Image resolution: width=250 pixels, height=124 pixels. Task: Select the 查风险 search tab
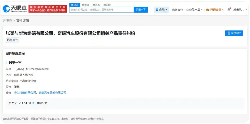tap(107, 5)
